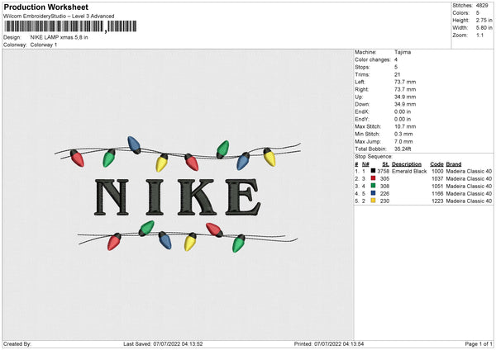Click the 'Height: 2.75 in' value
This screenshot has height=350, width=496.
click(484, 20)
